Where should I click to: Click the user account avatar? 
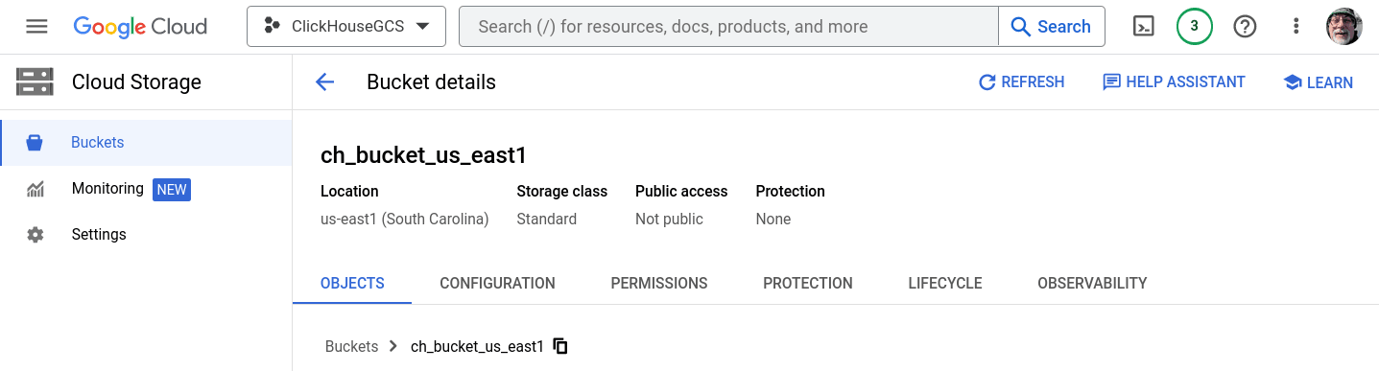pos(1343,27)
